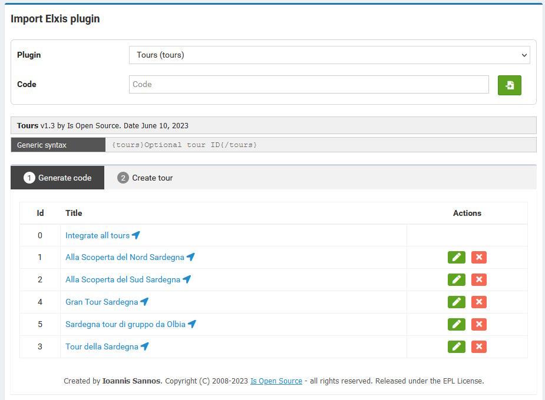The width and height of the screenshot is (545, 400).
Task: Edit the Gran Tour Sardegna entry
Action: click(x=457, y=302)
